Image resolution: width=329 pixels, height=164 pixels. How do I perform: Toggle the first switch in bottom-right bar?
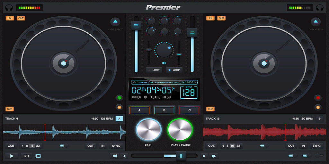(x=293, y=155)
